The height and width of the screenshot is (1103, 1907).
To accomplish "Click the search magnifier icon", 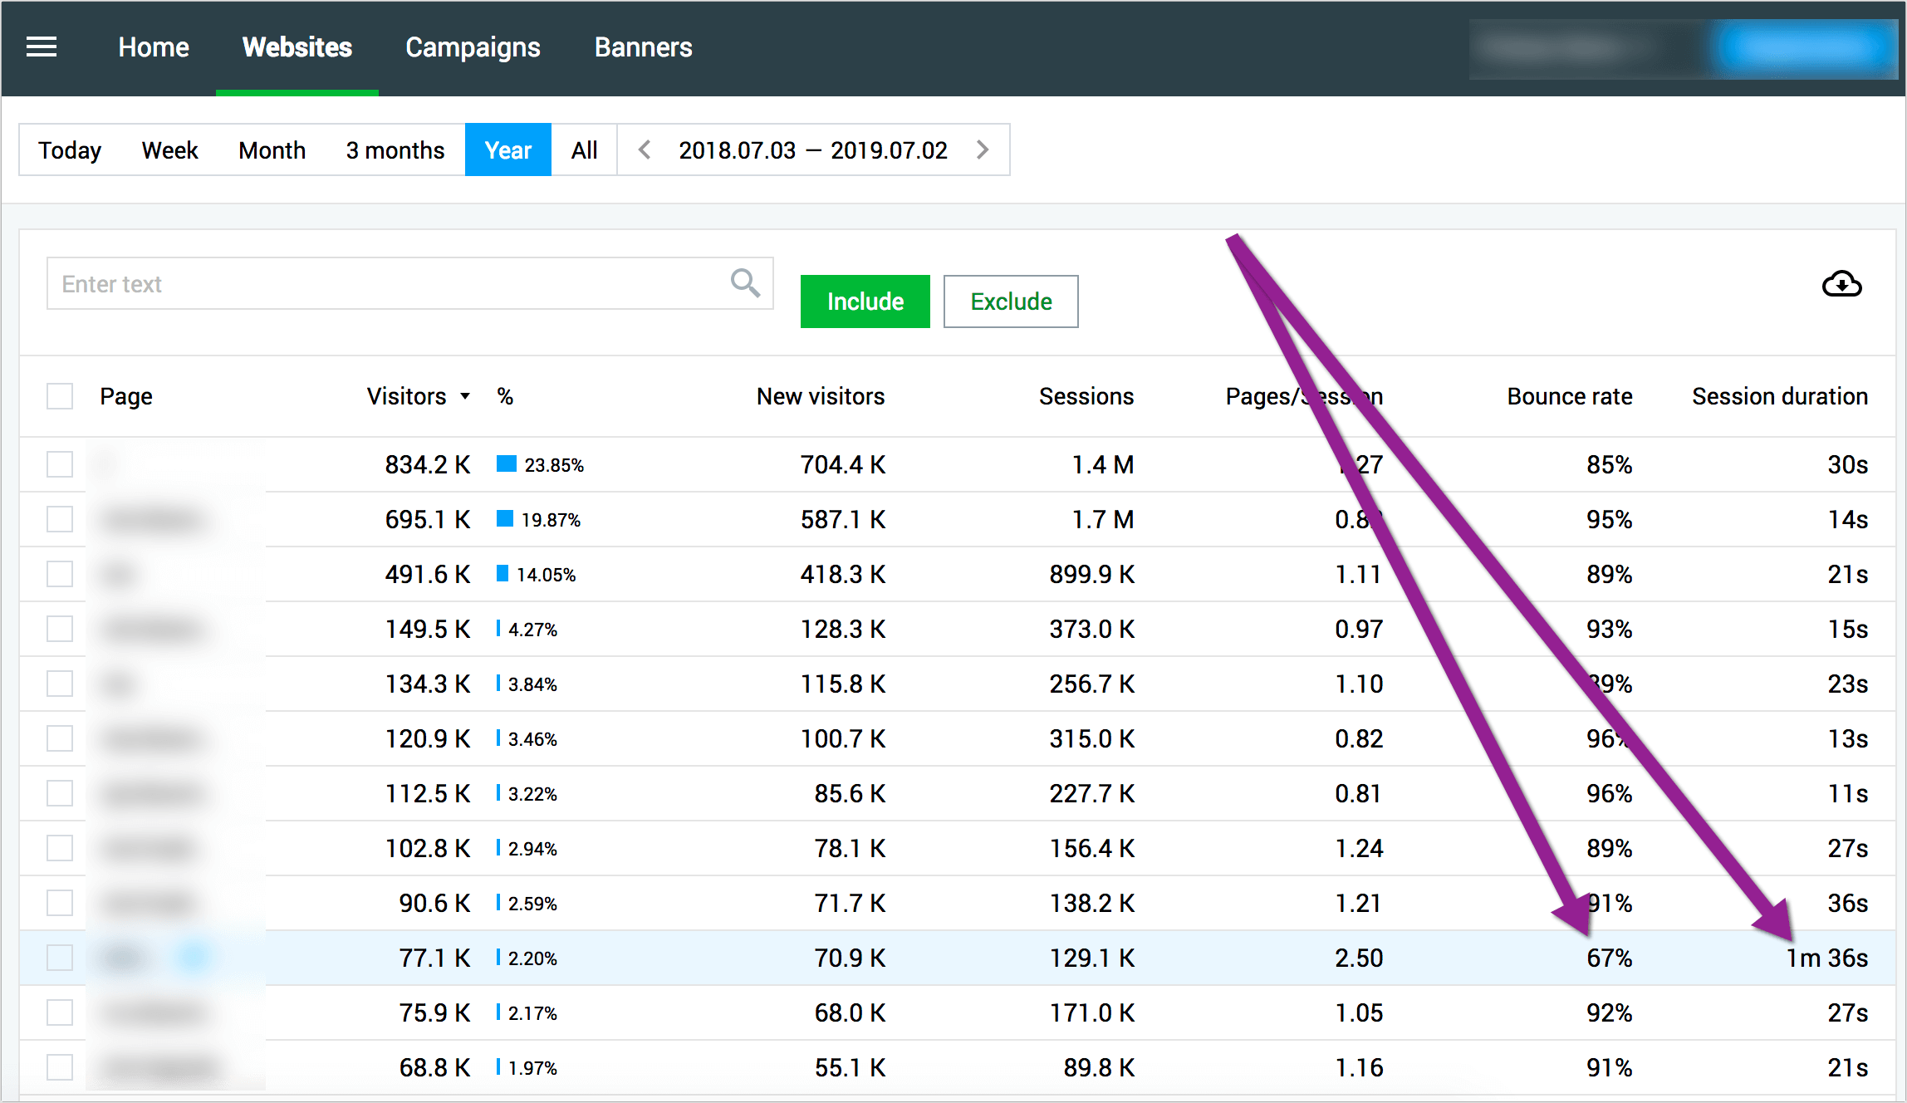I will pos(745,283).
